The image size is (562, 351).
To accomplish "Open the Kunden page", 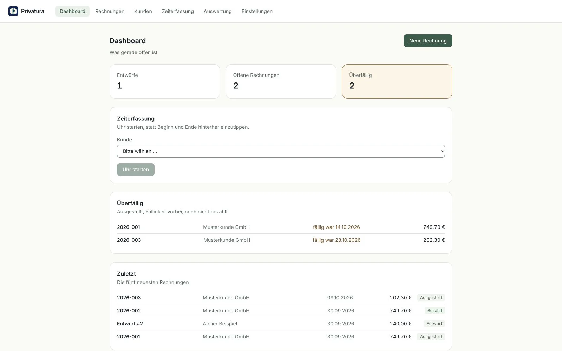I will (x=143, y=11).
